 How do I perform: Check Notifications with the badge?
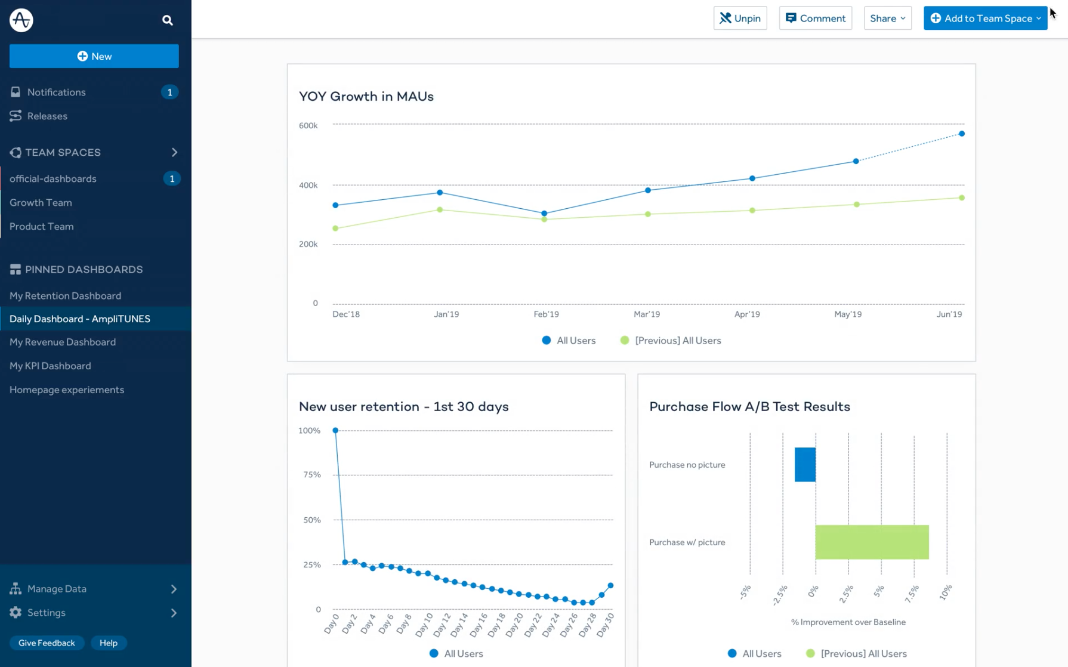click(56, 92)
